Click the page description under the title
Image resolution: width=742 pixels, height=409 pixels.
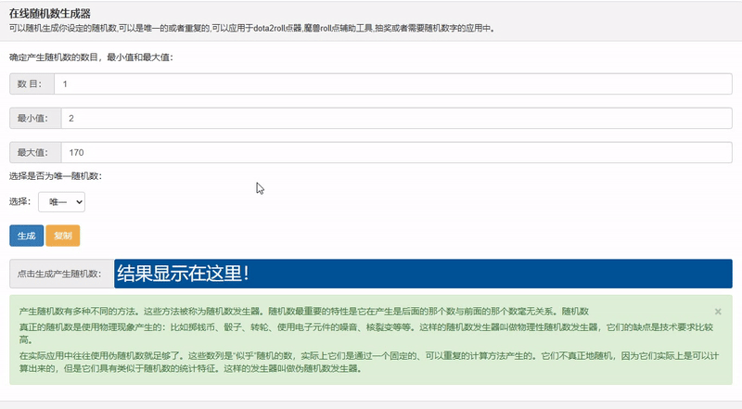click(251, 29)
